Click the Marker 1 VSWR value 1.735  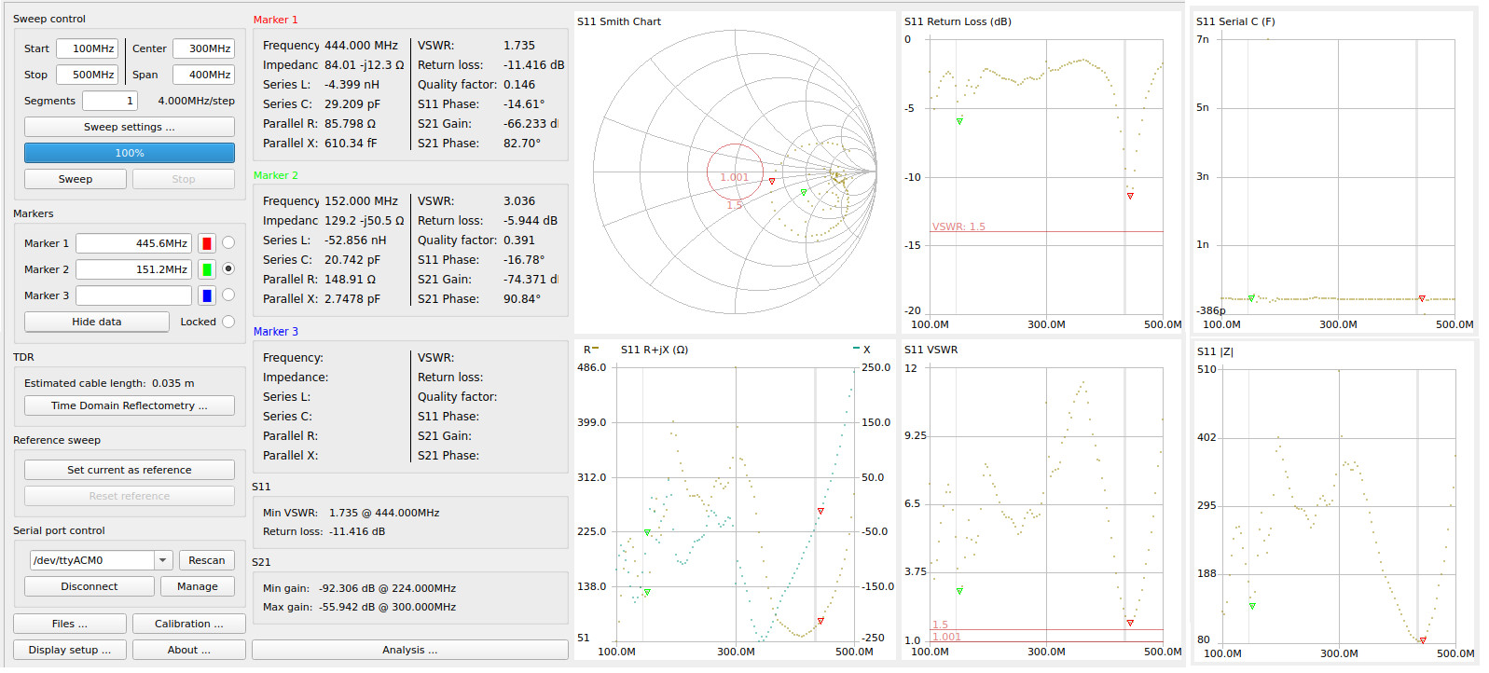pos(519,45)
